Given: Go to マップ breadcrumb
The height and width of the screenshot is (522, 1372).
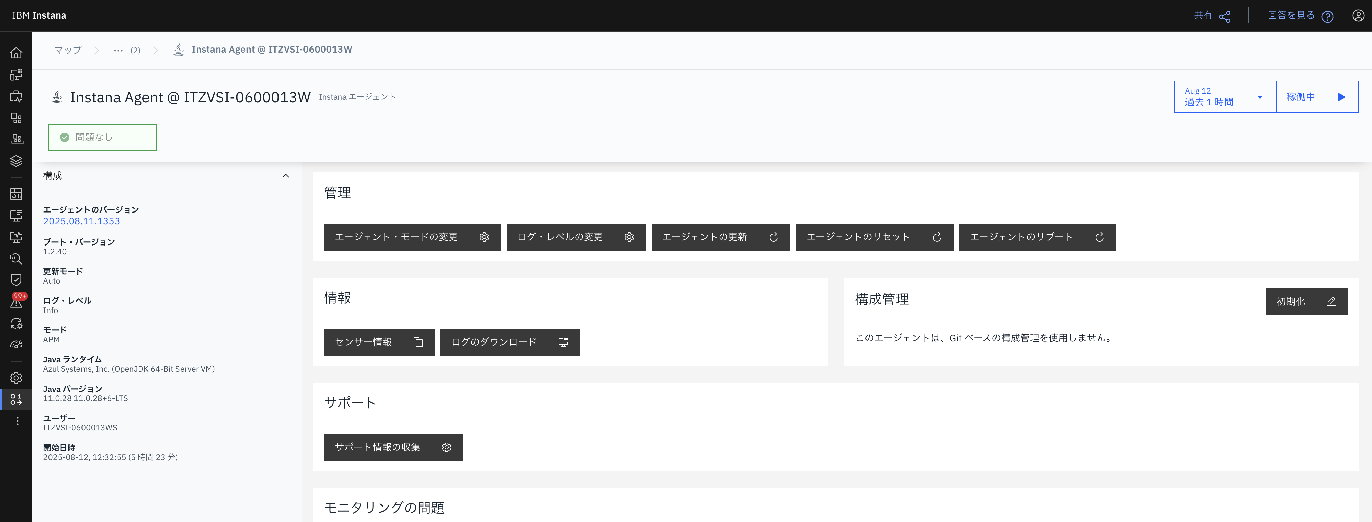Looking at the screenshot, I should [x=68, y=50].
